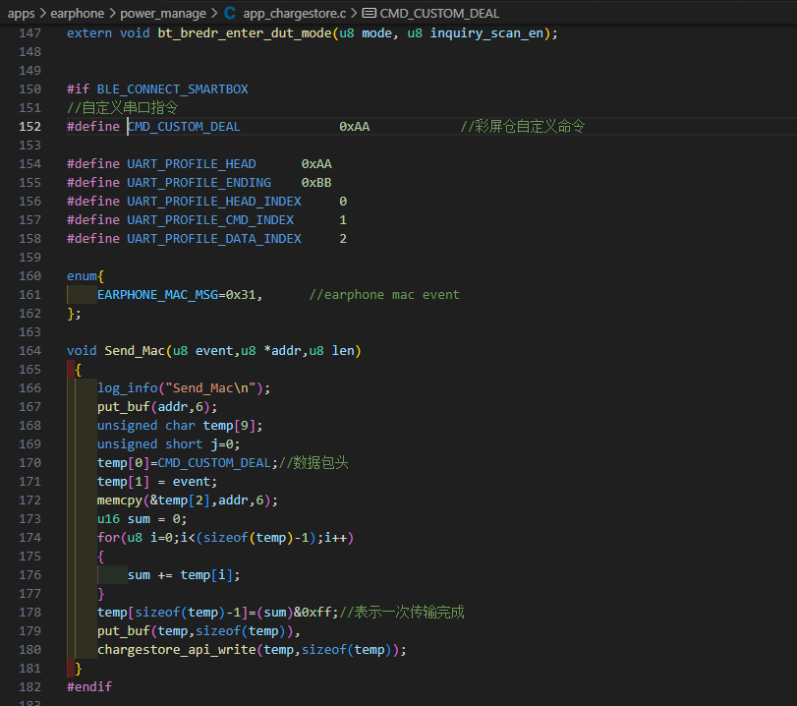Click the UART_PROFILE_CMD_INDEX macro name
Screen dimensions: 797x706
click(210, 220)
